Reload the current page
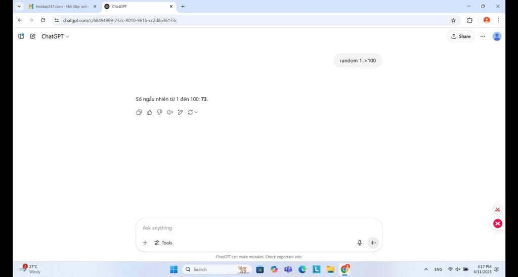This screenshot has width=518, height=277. [x=43, y=20]
